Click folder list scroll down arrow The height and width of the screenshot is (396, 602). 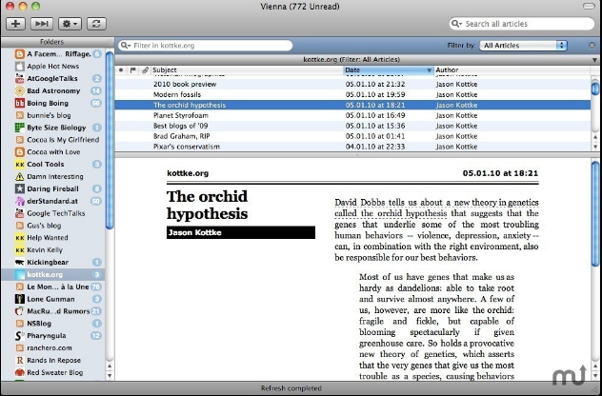(110, 375)
